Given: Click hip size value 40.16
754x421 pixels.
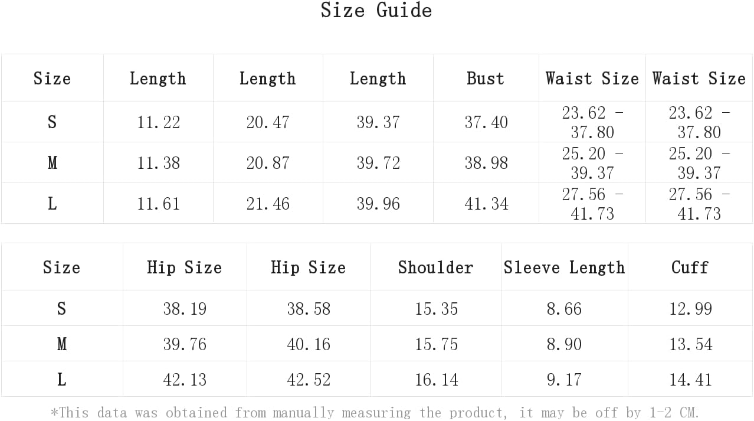Looking at the screenshot, I should 309,344.
